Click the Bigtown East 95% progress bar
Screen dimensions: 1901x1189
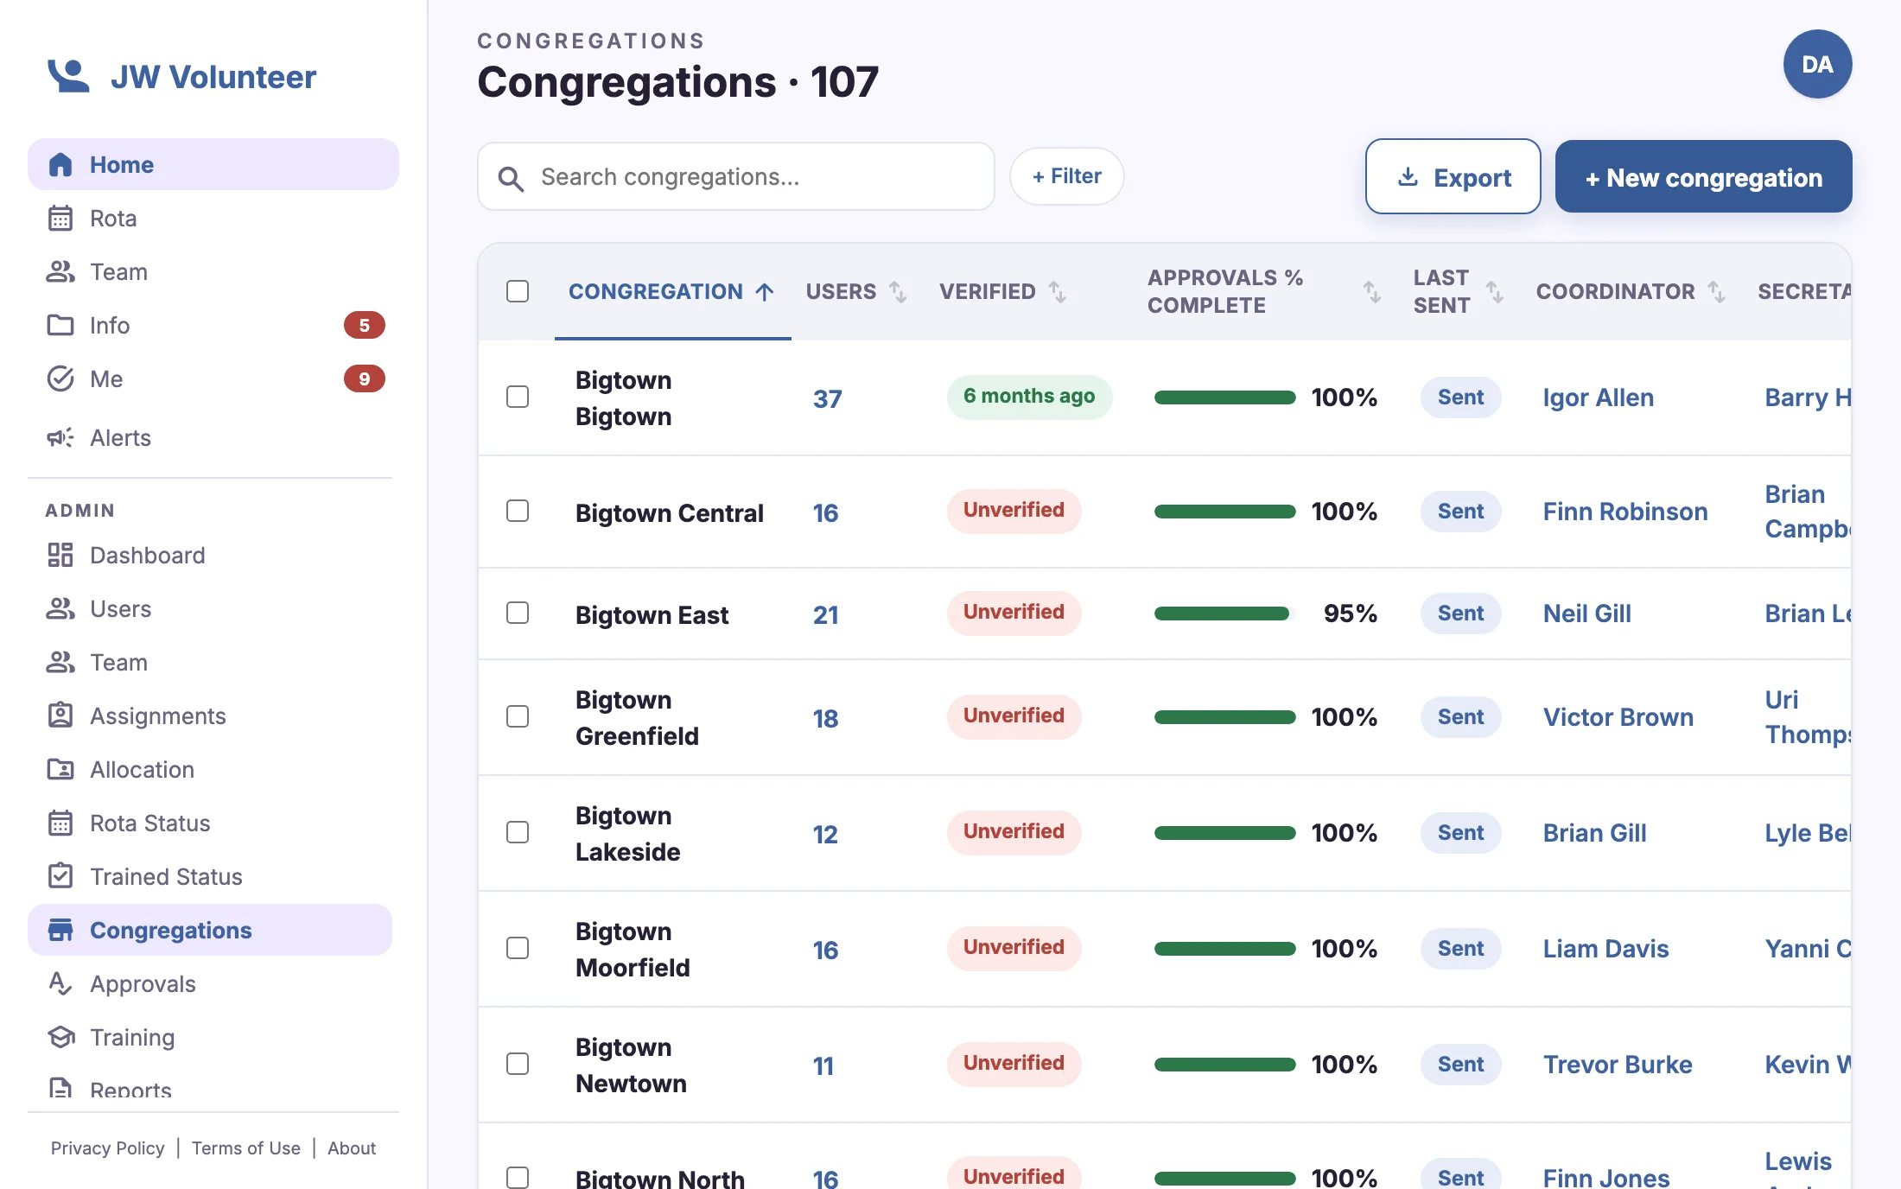point(1224,614)
